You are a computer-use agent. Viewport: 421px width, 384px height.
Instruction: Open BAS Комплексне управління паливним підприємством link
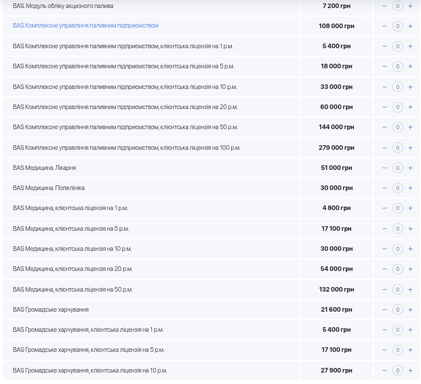tap(85, 26)
